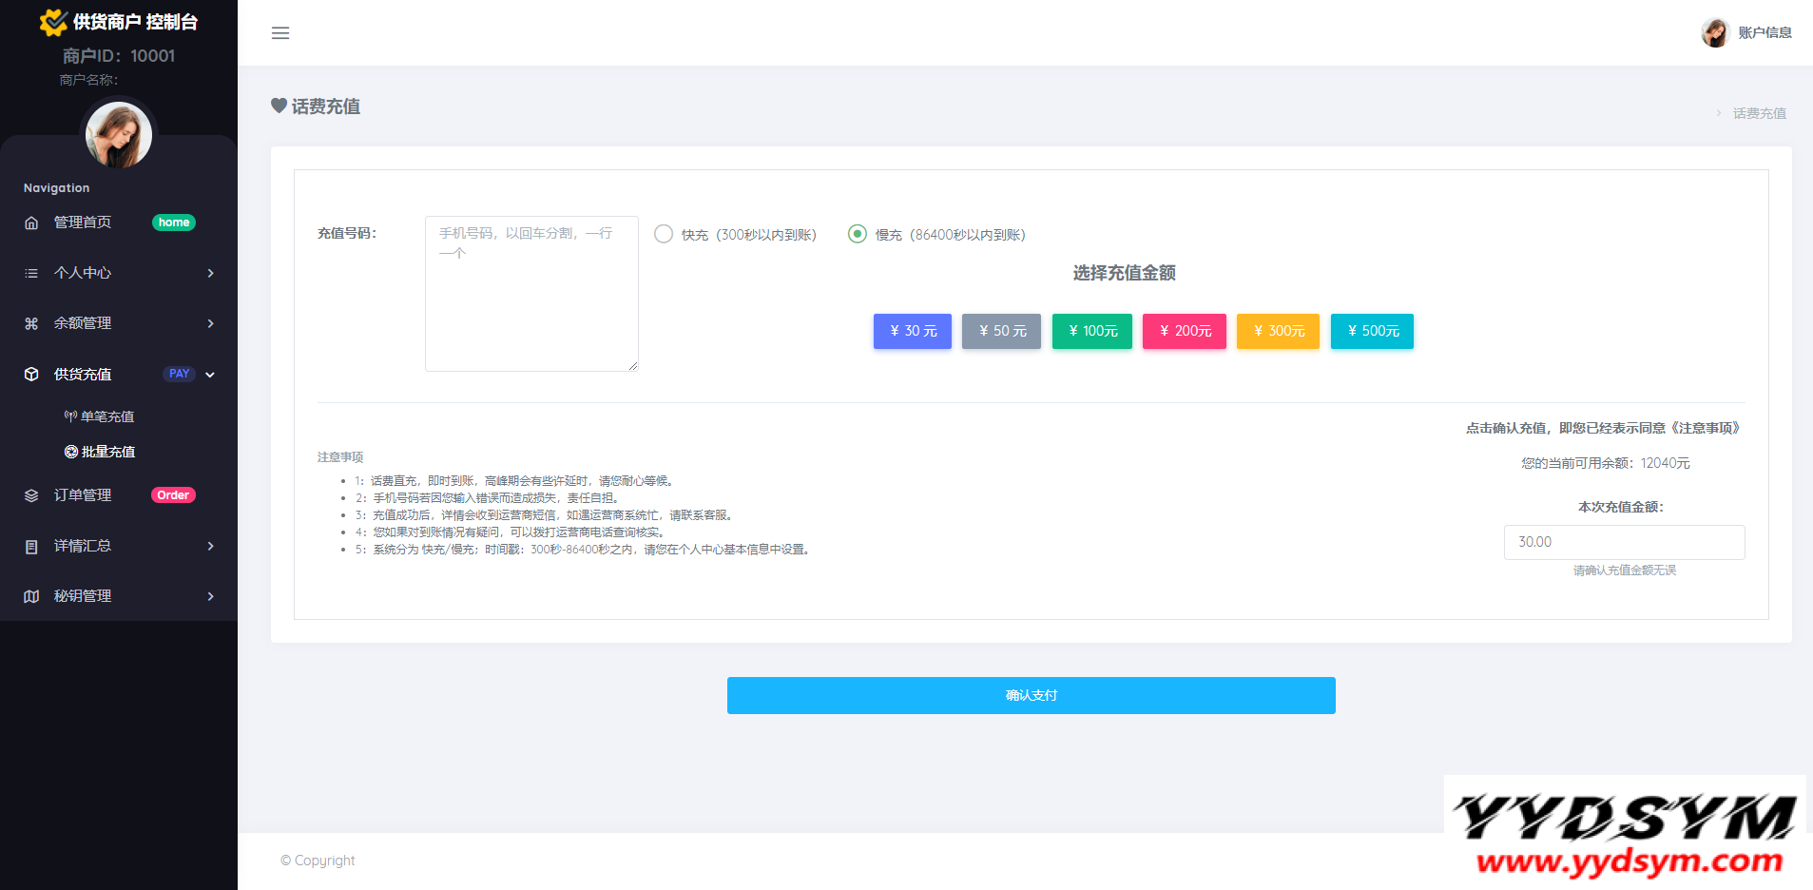The width and height of the screenshot is (1813, 890).
Task: Collapse the 供货充值 menu arrow
Action: [210, 375]
